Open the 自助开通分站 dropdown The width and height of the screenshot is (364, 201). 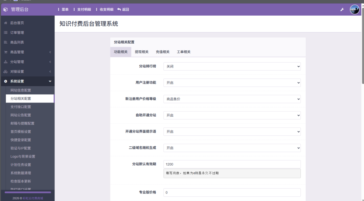pos(232,115)
